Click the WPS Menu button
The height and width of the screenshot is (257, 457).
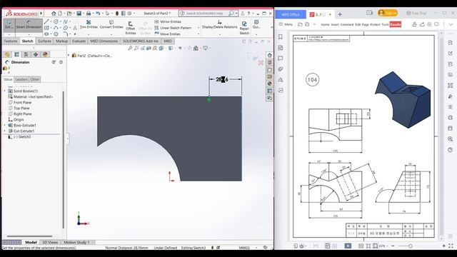[x=286, y=24]
